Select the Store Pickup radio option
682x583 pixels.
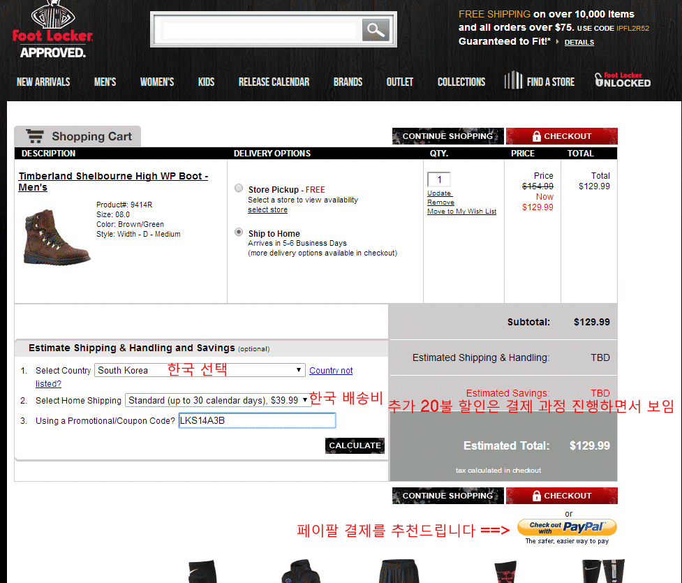pos(239,189)
